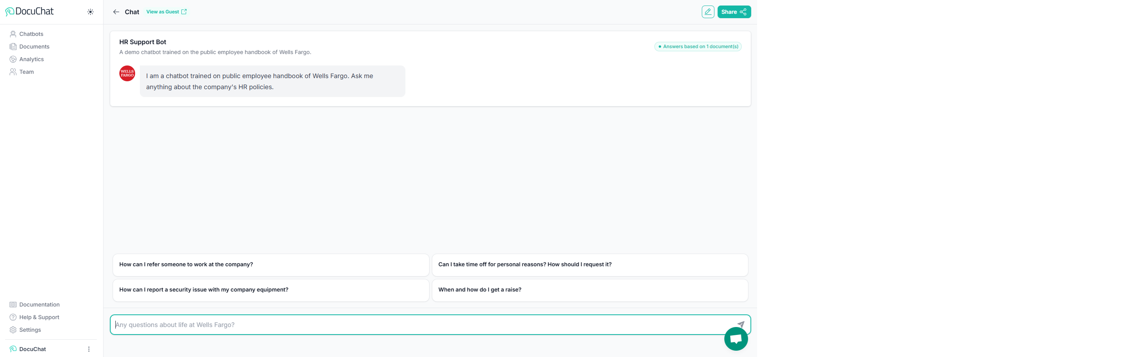Pick the security issue suggested question
1136x357 pixels.
click(270, 290)
